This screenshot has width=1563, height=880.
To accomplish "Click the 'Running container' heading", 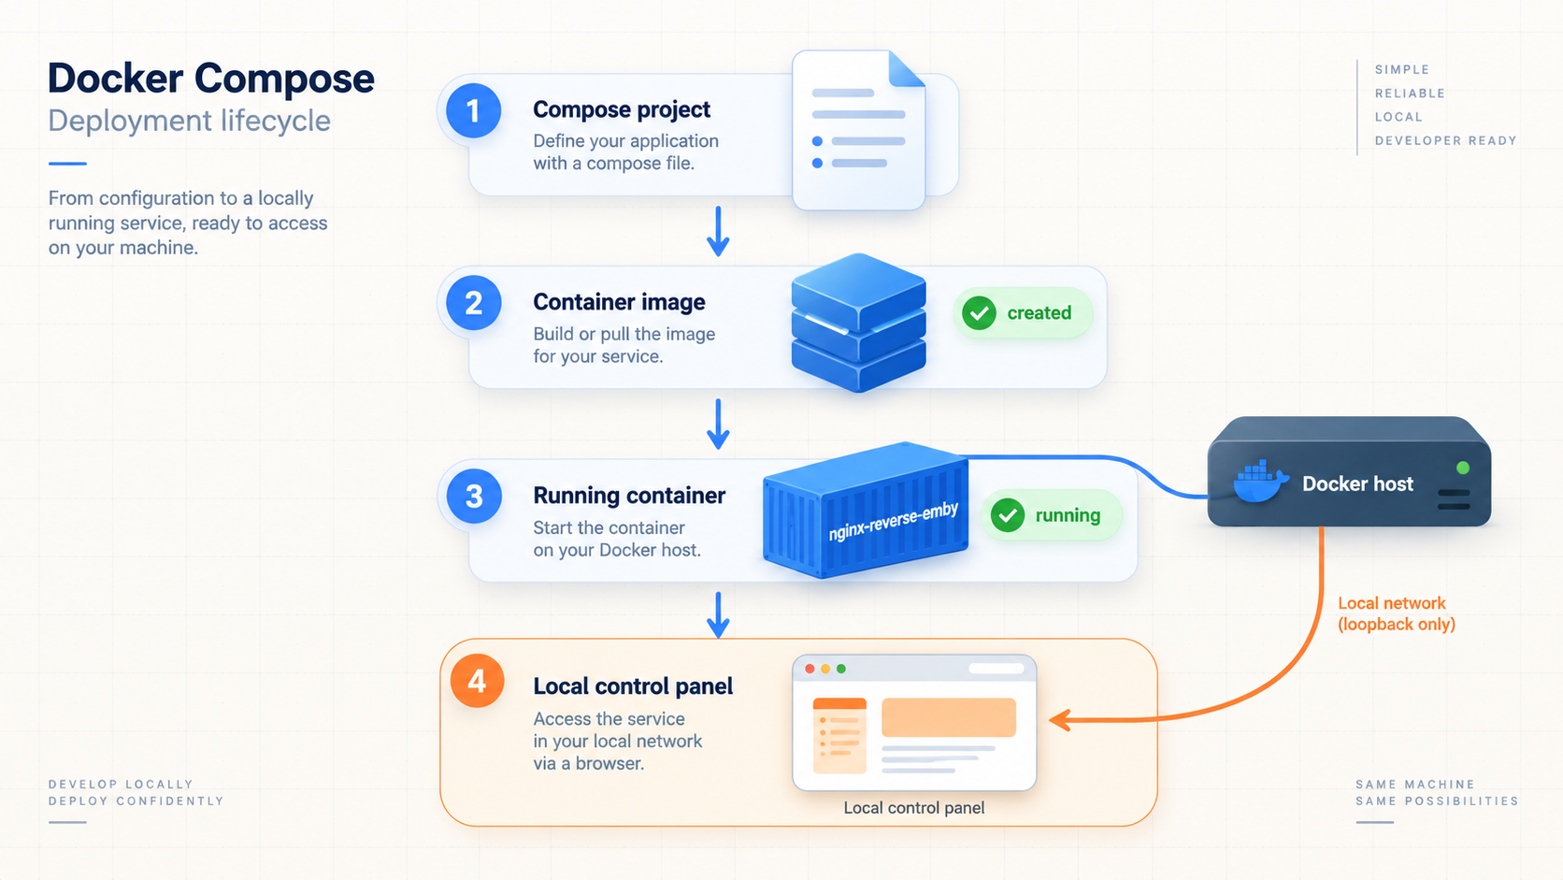I will point(629,496).
